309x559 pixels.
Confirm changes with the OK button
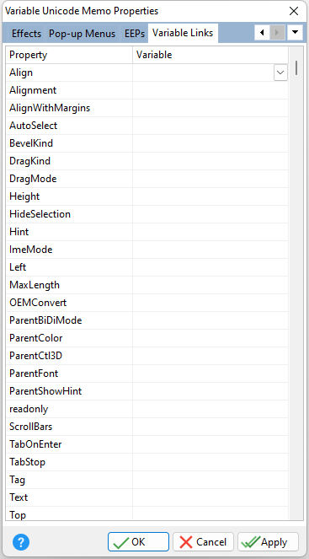138,542
